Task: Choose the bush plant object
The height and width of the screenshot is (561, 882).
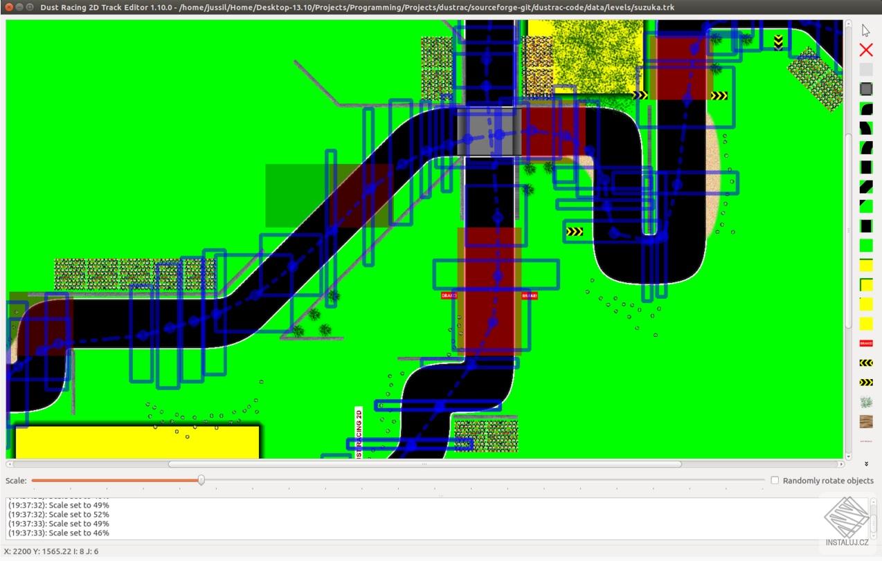Action: pyautogui.click(x=865, y=401)
